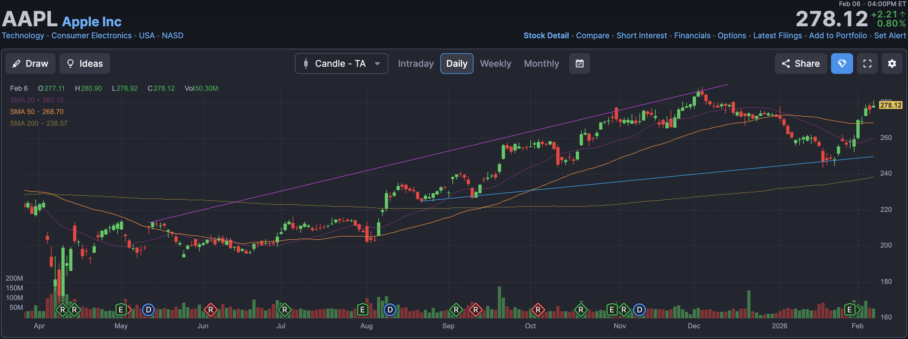Click the red R marker in October
The width and height of the screenshot is (908, 339).
[538, 310]
